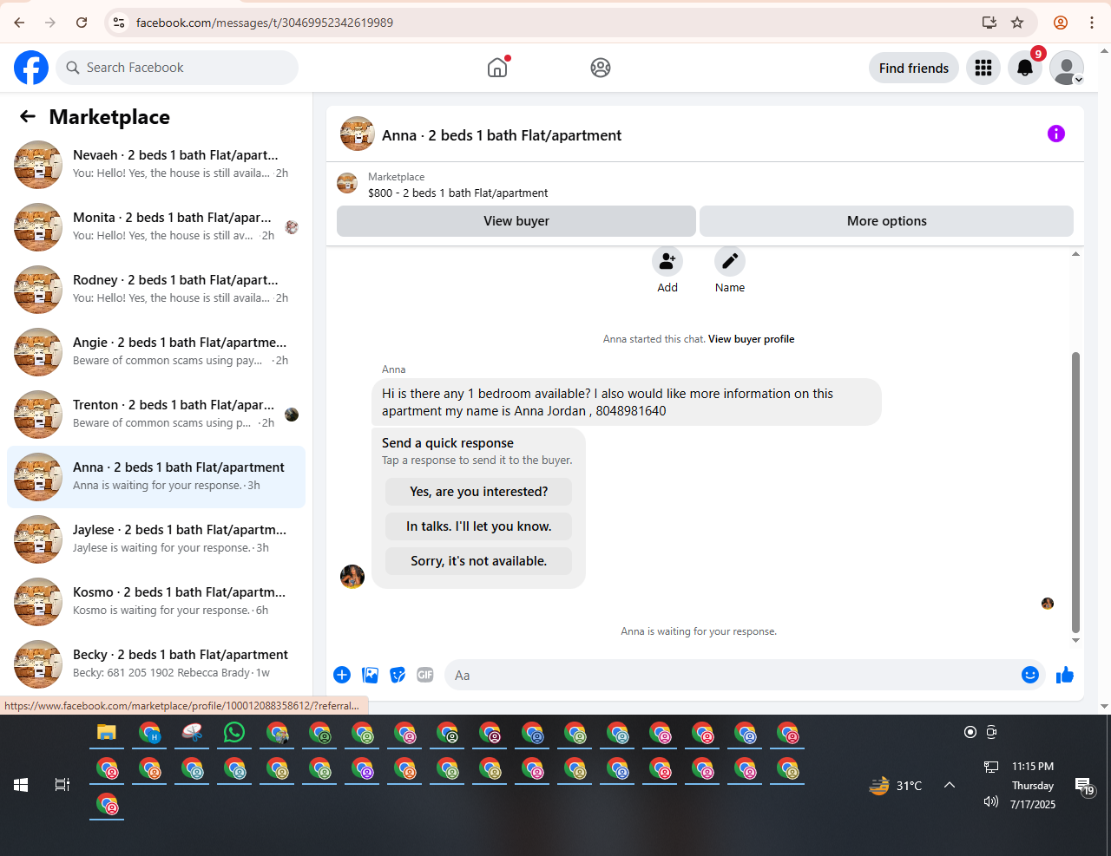Viewport: 1111px width, 856px height.
Task: Open the Chrome three-dot menu
Action: pyautogui.click(x=1092, y=23)
